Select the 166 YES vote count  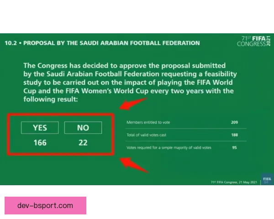pyautogui.click(x=40, y=143)
